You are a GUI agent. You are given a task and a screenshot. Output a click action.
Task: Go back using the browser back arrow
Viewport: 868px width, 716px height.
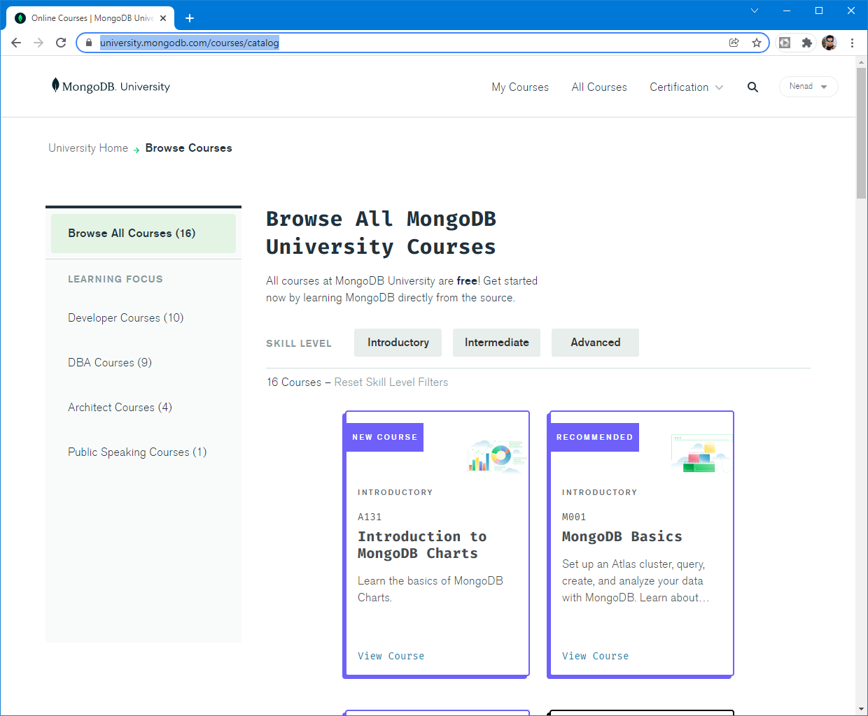[x=16, y=43]
